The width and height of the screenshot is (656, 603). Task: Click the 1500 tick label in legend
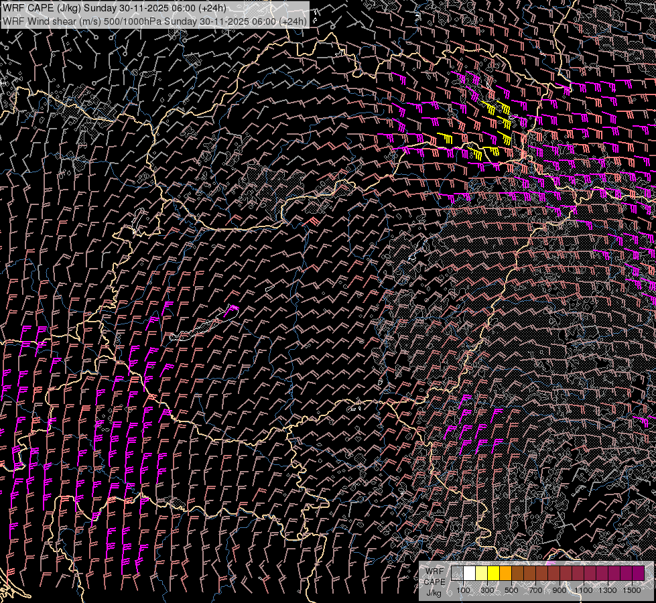coord(632,590)
